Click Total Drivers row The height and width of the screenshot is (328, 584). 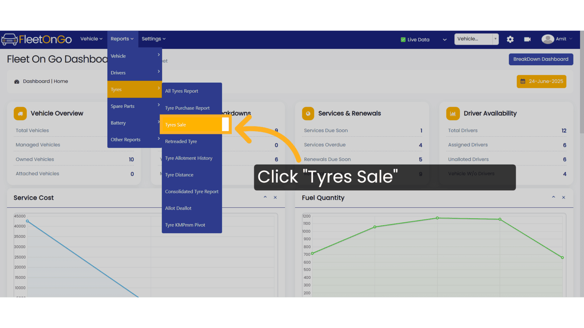tap(507, 130)
